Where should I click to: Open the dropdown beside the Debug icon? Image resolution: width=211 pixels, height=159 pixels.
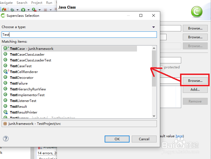(x=17, y=10)
